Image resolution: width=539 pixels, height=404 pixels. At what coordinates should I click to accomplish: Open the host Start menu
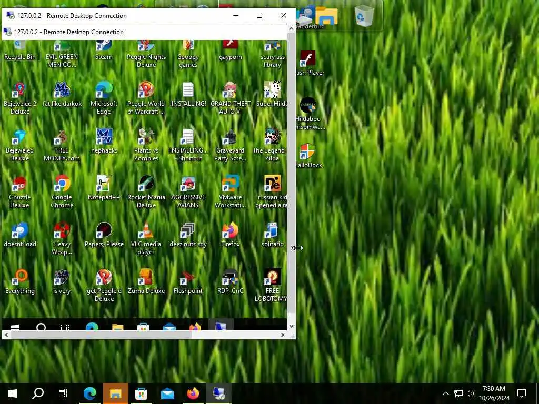click(13, 393)
